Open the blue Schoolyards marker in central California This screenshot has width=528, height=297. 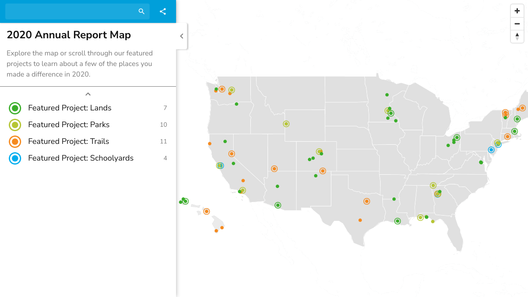(x=220, y=165)
